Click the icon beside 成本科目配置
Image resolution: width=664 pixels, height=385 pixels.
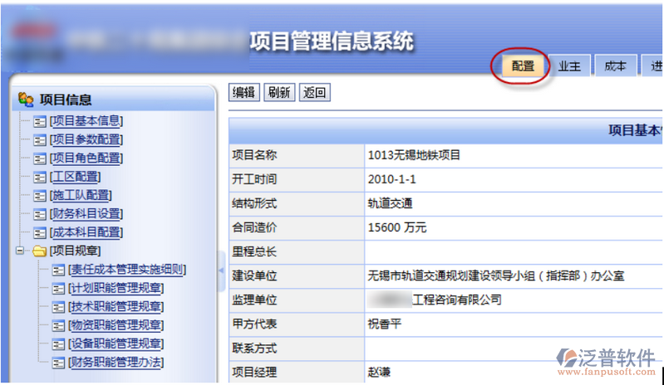tap(39, 233)
